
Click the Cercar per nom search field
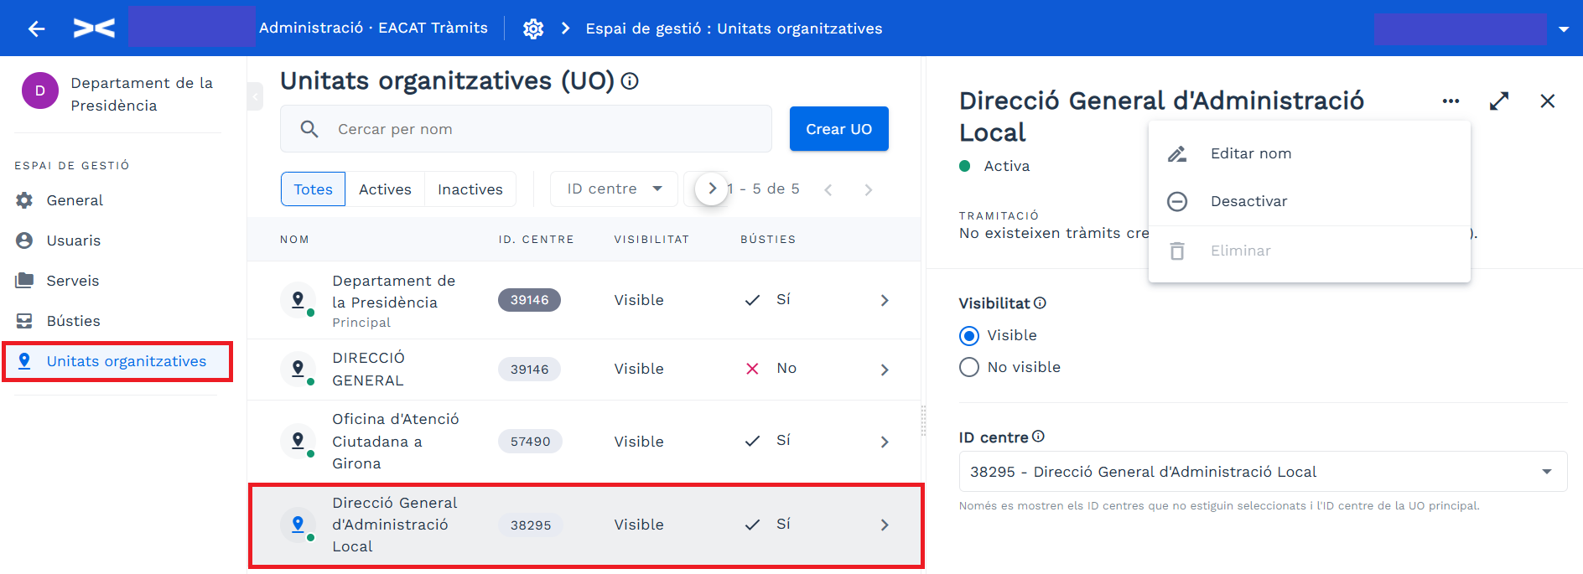(x=526, y=129)
